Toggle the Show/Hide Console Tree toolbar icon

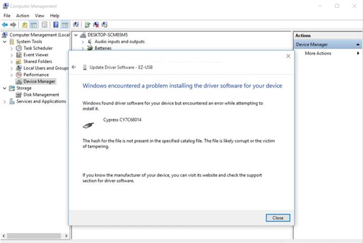point(34,25)
